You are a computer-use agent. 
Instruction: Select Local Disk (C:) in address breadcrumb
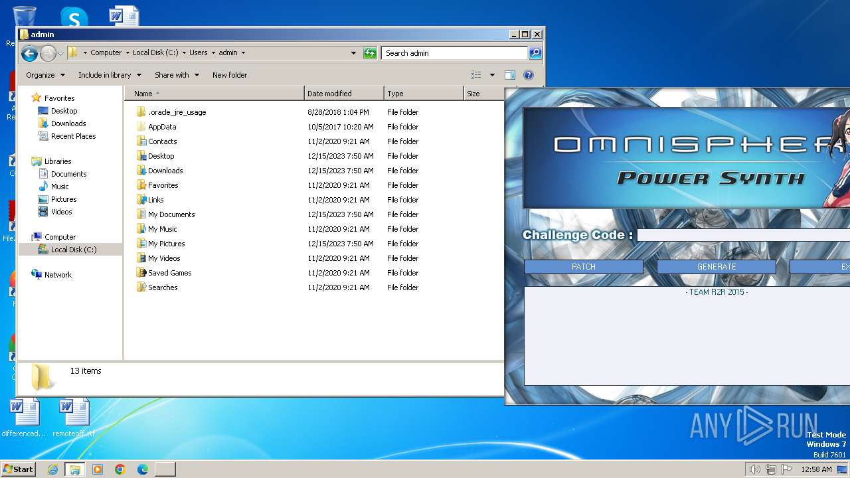[x=155, y=53]
